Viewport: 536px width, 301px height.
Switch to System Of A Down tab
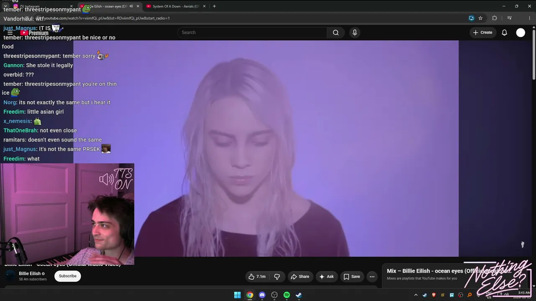pyautogui.click(x=175, y=6)
